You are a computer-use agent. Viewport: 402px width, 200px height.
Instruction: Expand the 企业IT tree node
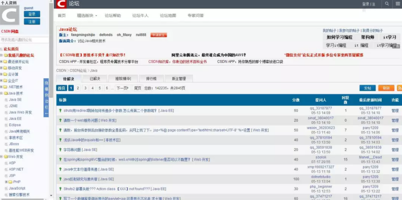[1, 81]
